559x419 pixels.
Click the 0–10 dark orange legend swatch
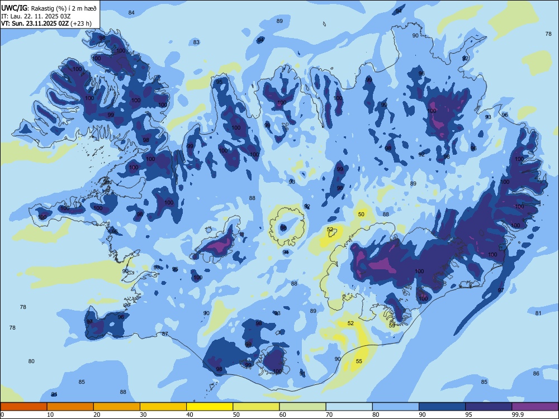(23, 407)
